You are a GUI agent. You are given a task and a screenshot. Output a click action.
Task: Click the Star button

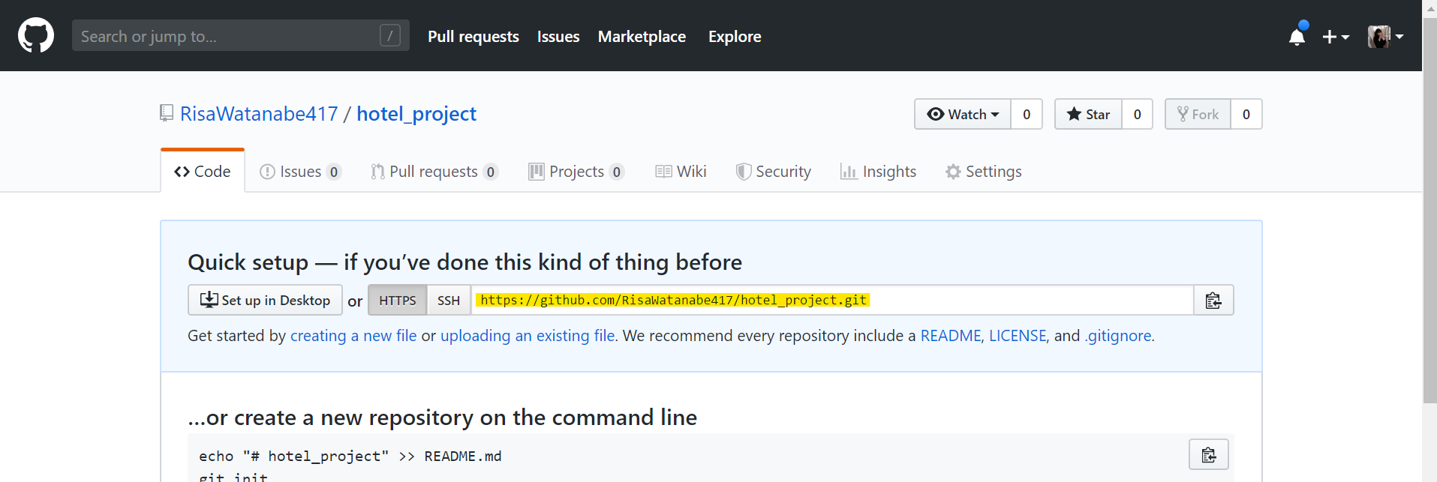(1088, 115)
